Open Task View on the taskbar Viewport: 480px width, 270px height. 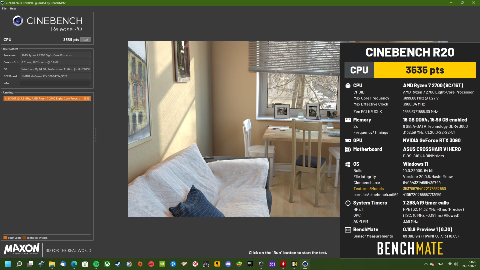point(30,264)
